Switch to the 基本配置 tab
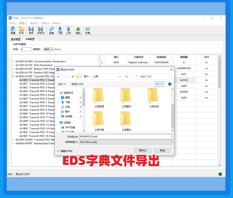The height and width of the screenshot is (198, 233). [16, 39]
